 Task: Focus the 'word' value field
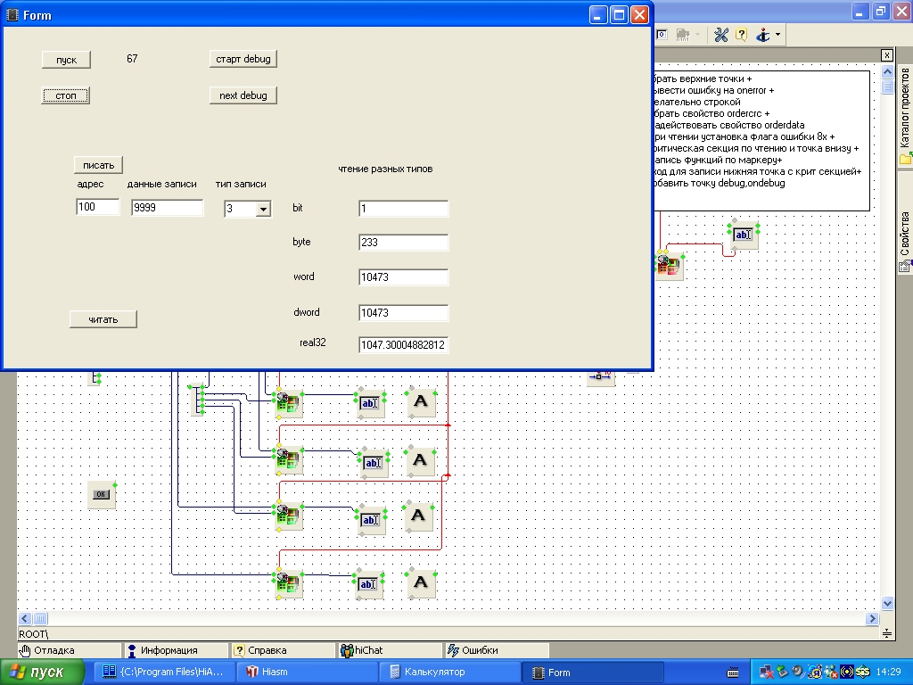[x=404, y=277]
